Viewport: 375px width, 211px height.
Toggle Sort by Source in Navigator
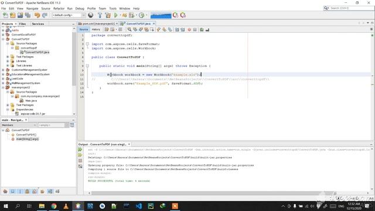tap(57, 192)
